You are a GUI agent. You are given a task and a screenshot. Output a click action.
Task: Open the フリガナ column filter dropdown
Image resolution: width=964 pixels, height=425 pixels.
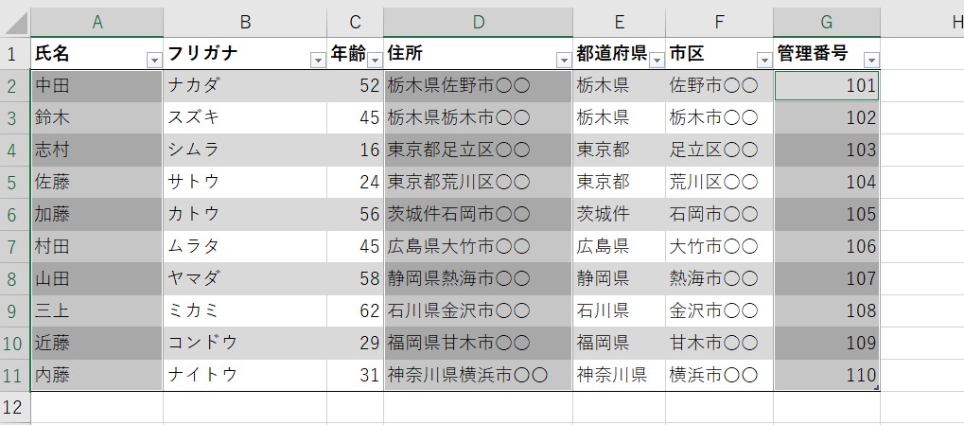tap(318, 61)
